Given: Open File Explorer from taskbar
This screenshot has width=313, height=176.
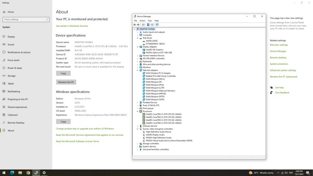Looking at the screenshot, I should pyautogui.click(x=20, y=173).
